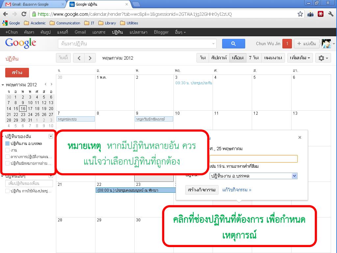Viewport: 337px width, 253px height.
Task: Switch to สัปดาห์ week view
Action: click(219, 58)
